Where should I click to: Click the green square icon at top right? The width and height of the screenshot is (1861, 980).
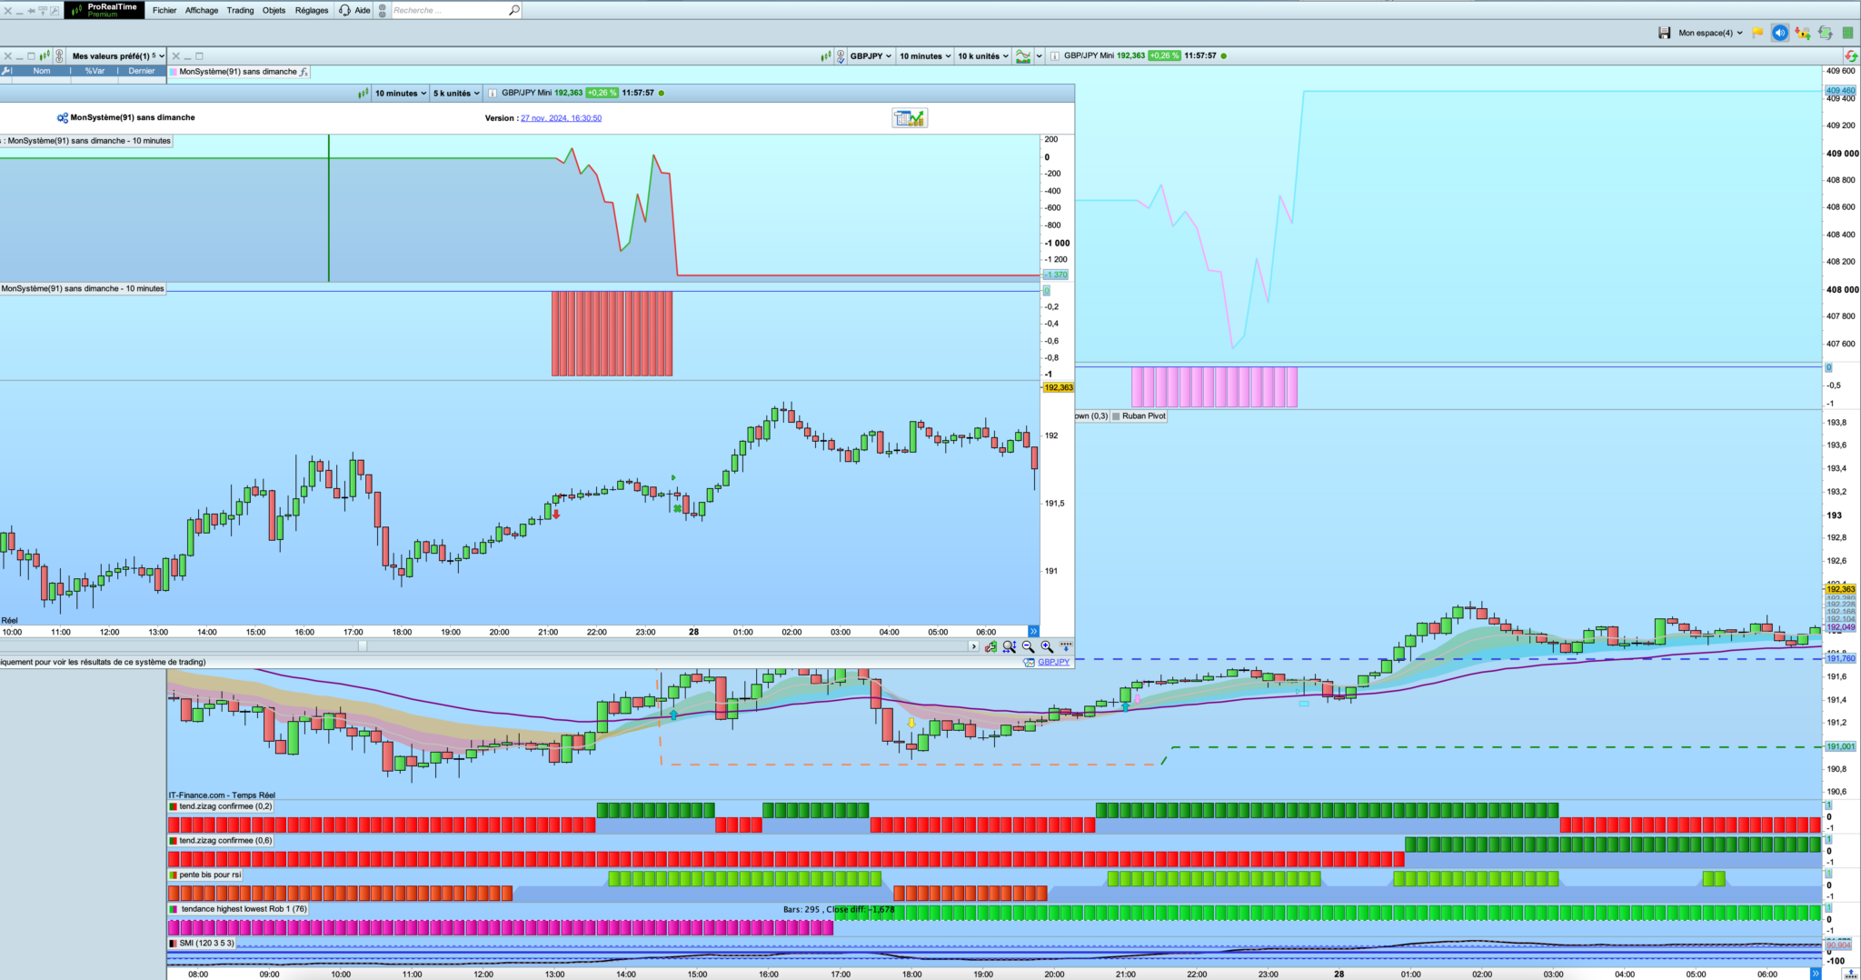(x=1847, y=33)
